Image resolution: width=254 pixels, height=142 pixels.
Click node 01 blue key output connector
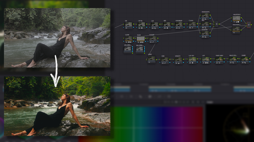point(133,27)
